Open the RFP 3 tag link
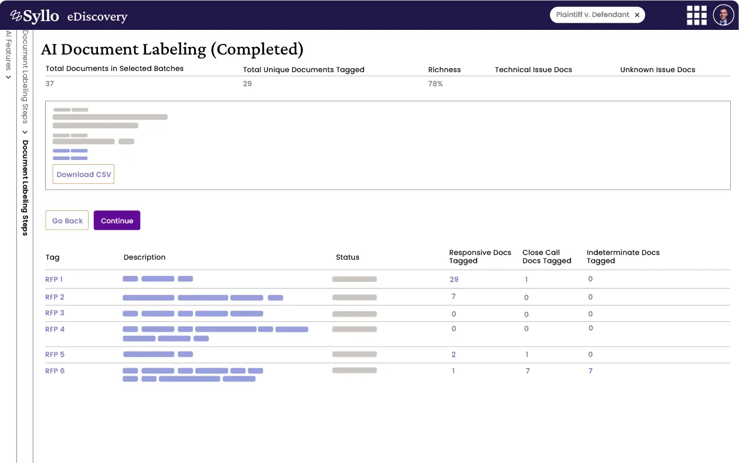Image resolution: width=739 pixels, height=463 pixels. pos(55,313)
